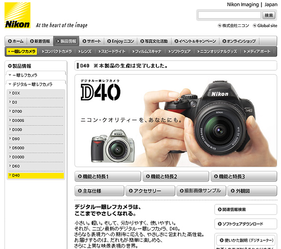
Task: Select コンパクトカメラ sub-navigation item
Action: click(x=56, y=52)
